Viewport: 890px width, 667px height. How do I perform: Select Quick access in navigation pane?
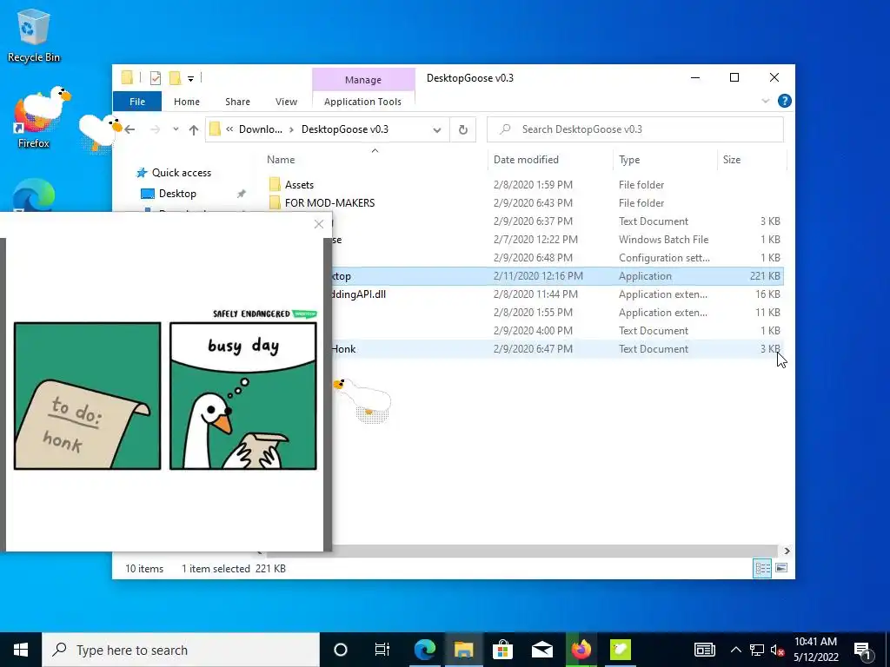click(181, 173)
